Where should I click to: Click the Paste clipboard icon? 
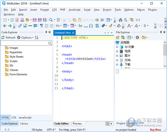tap(74, 20)
